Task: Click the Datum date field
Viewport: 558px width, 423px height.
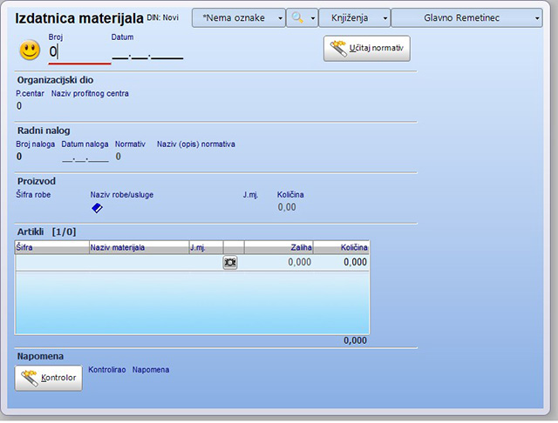Action: (147, 53)
